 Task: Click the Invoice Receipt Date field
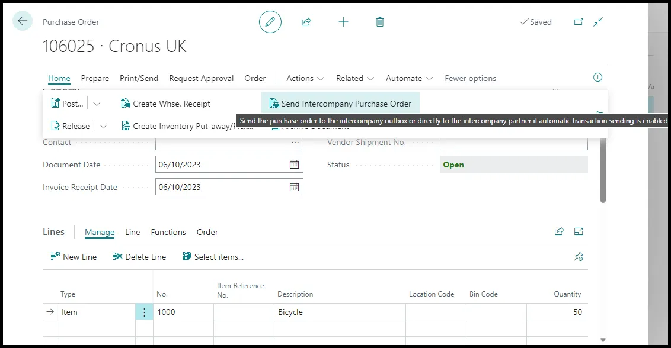[x=229, y=187]
